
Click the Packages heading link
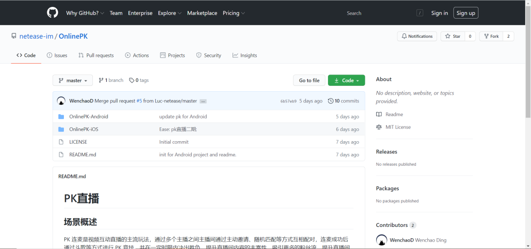(x=388, y=188)
